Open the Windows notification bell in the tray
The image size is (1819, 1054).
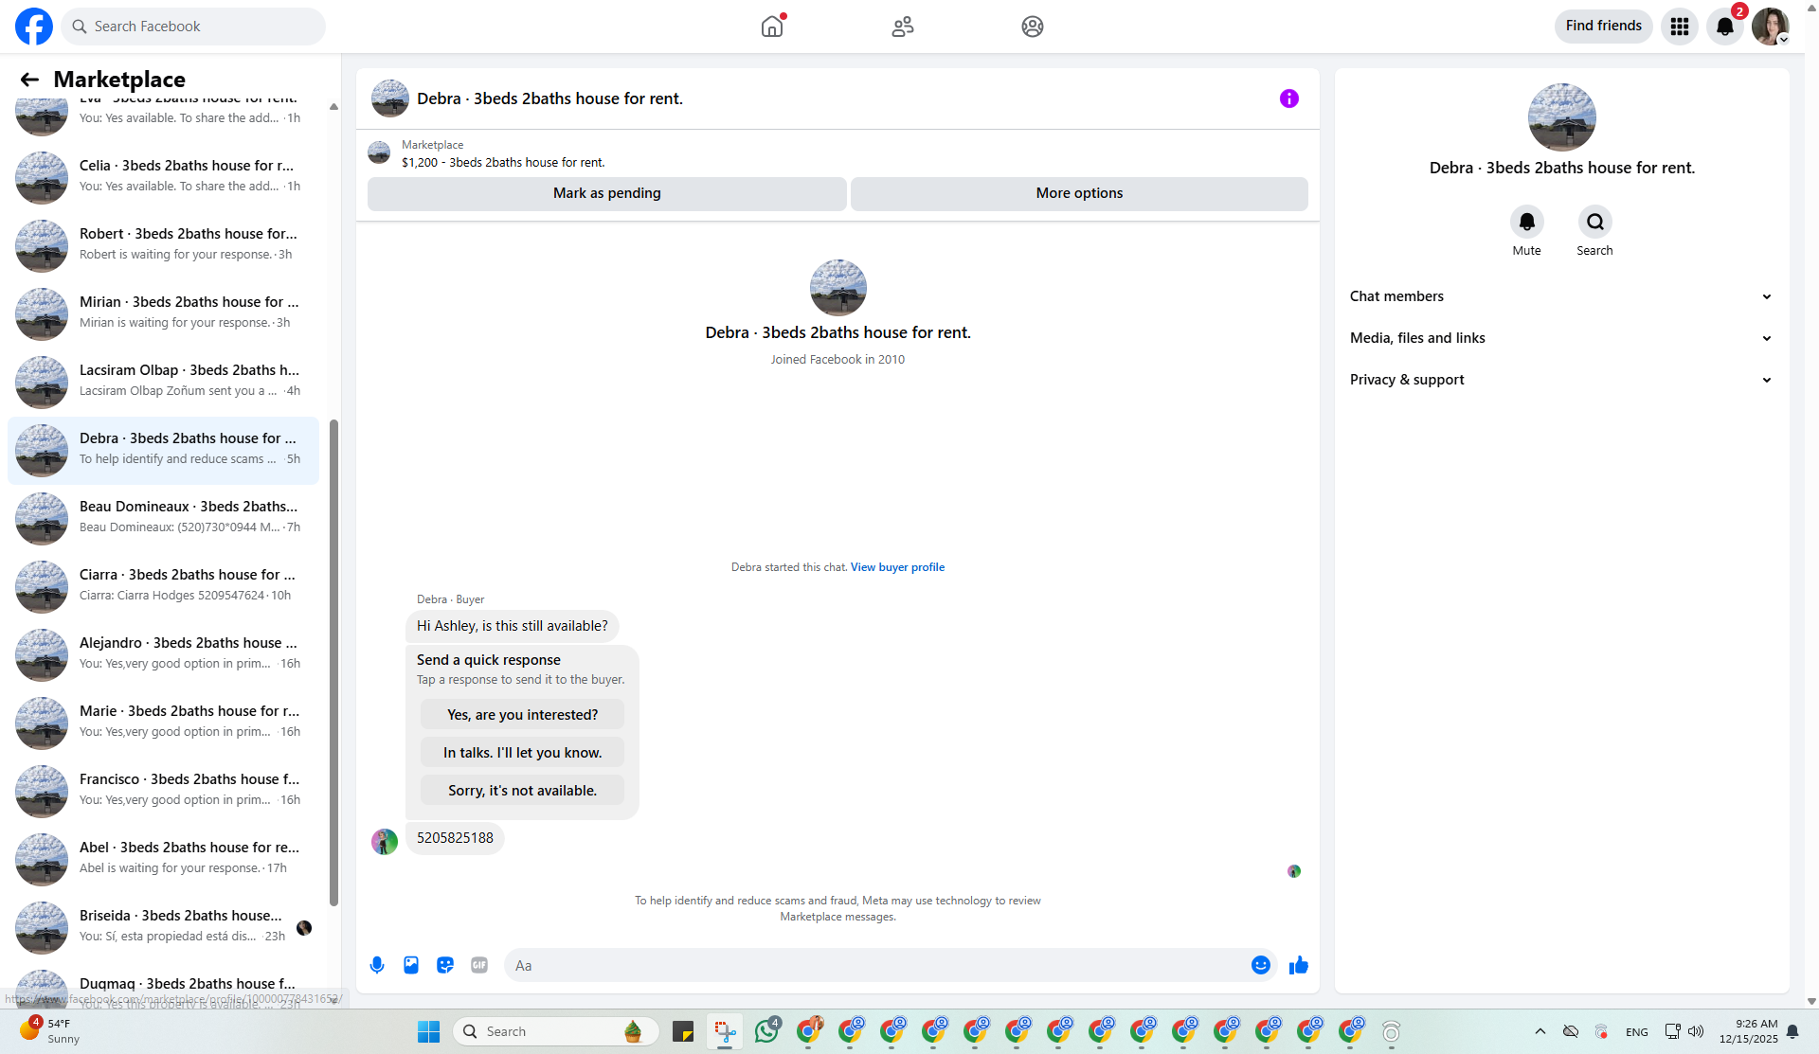tap(1792, 1031)
